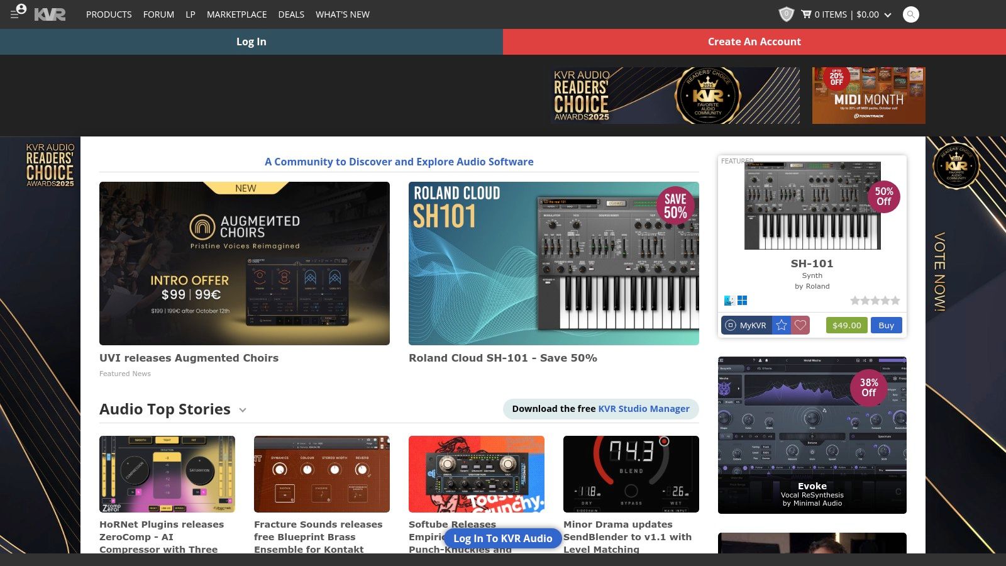Click the 0 ITEMS cart text
Viewport: 1006px width, 566px height.
click(831, 14)
